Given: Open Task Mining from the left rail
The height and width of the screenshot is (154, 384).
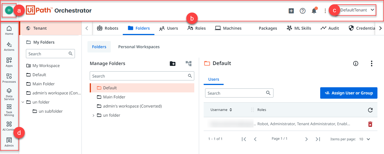Looking at the screenshot, I should coord(9,110).
